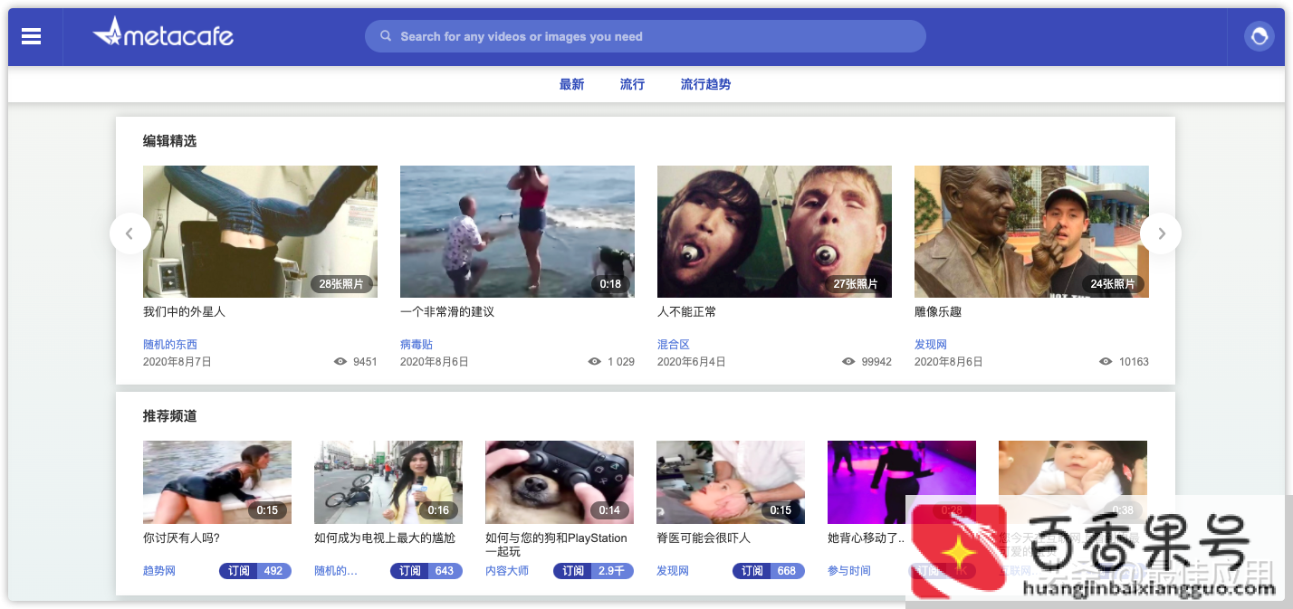Switch to the 流行趋势 tab
This screenshot has width=1293, height=609.
(705, 84)
